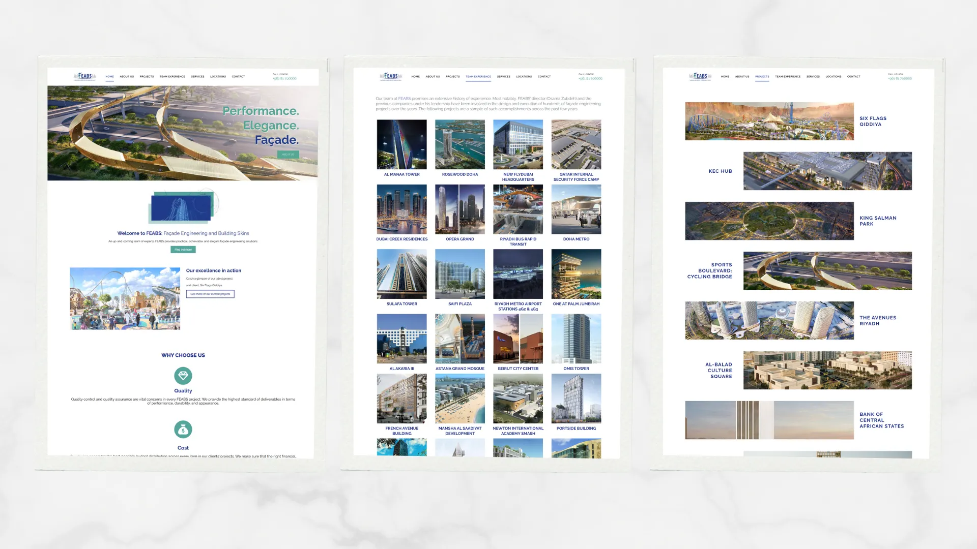Screen dimensions: 977x549
Task: Click the underlined Team Experience nav tab
Action: pos(478,77)
